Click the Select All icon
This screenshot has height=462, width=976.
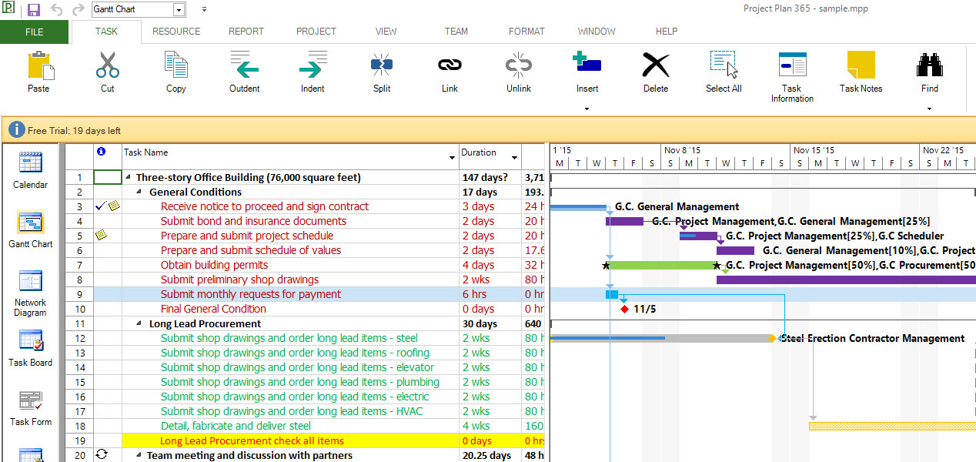(x=724, y=65)
